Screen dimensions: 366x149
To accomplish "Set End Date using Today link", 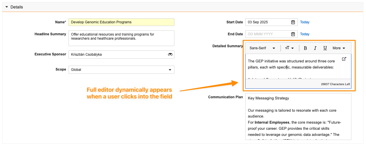I will point(304,34).
